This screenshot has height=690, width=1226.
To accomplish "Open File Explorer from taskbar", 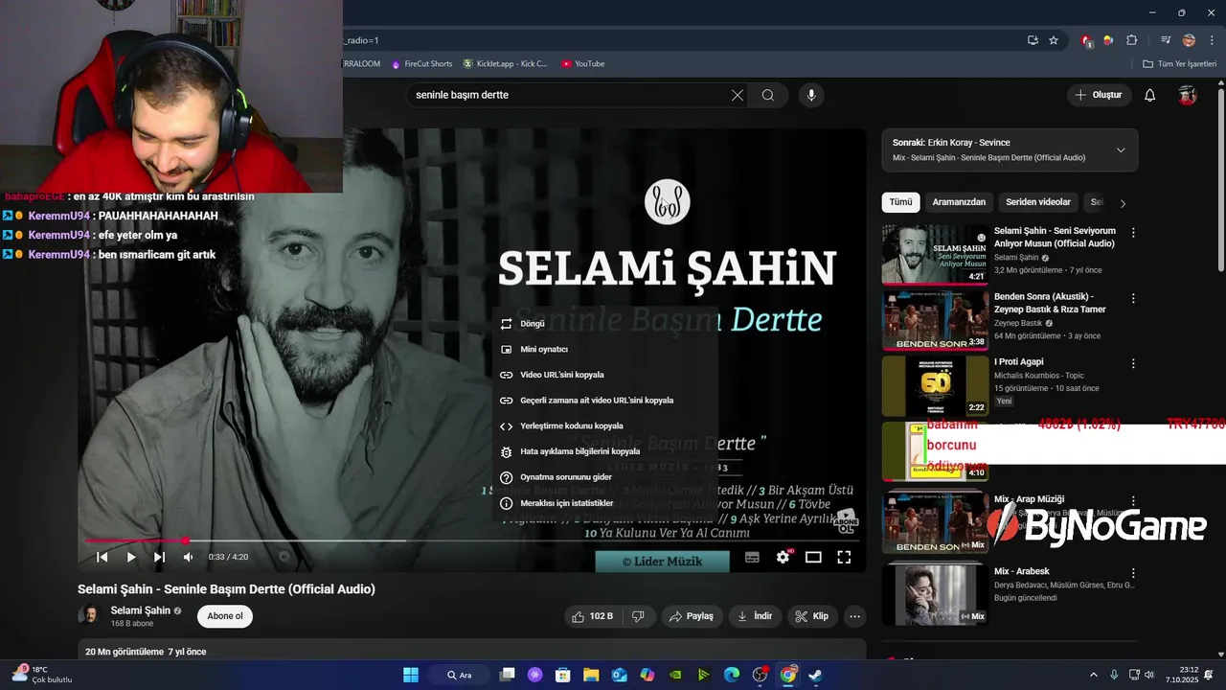I will [591, 675].
